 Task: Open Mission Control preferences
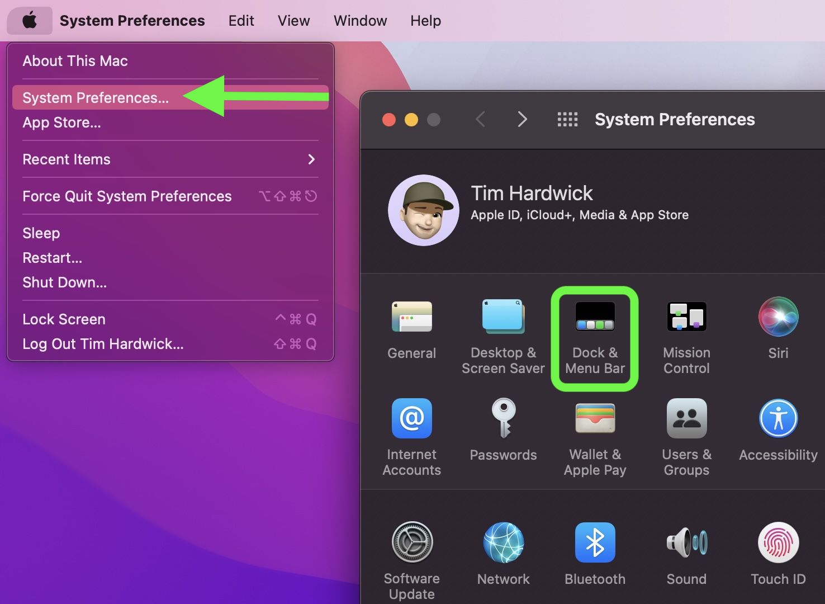click(x=686, y=337)
